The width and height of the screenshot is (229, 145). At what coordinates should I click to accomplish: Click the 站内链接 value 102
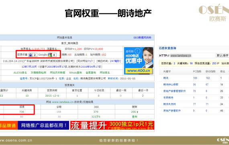point(104,55)
